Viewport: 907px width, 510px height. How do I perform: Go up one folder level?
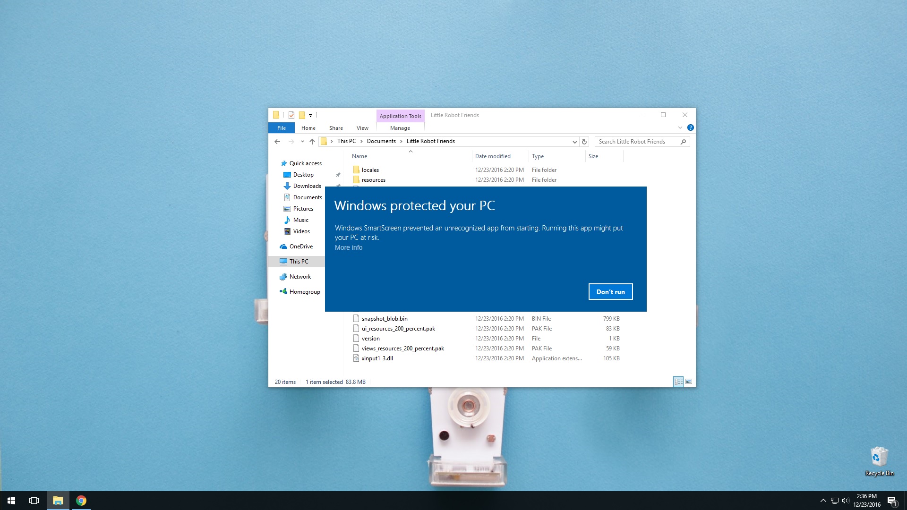[312, 142]
